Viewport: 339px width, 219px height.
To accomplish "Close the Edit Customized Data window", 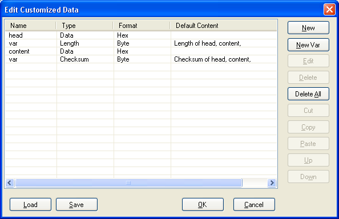I will tap(329, 10).
